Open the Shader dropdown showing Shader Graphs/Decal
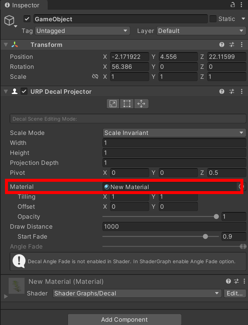 137,293
